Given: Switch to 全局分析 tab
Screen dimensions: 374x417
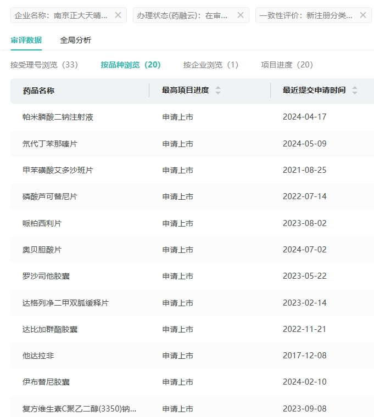Looking at the screenshot, I should [x=76, y=40].
